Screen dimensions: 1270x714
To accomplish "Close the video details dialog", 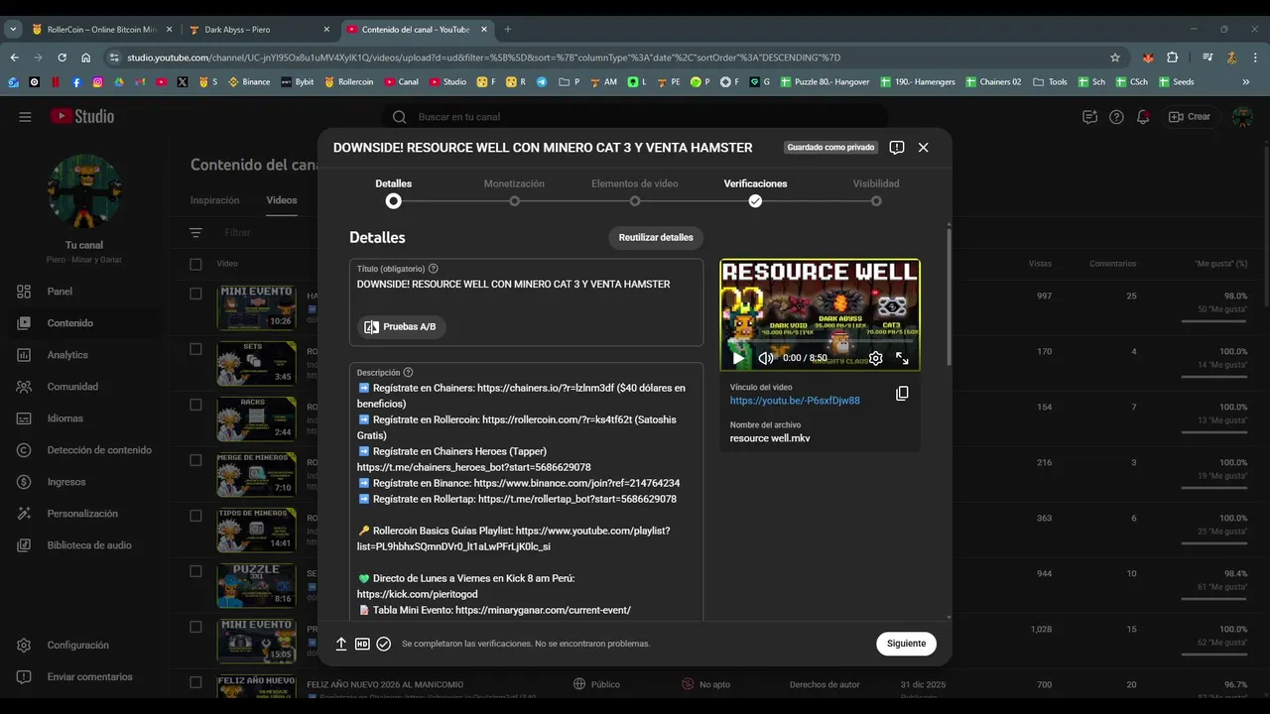I will (924, 147).
